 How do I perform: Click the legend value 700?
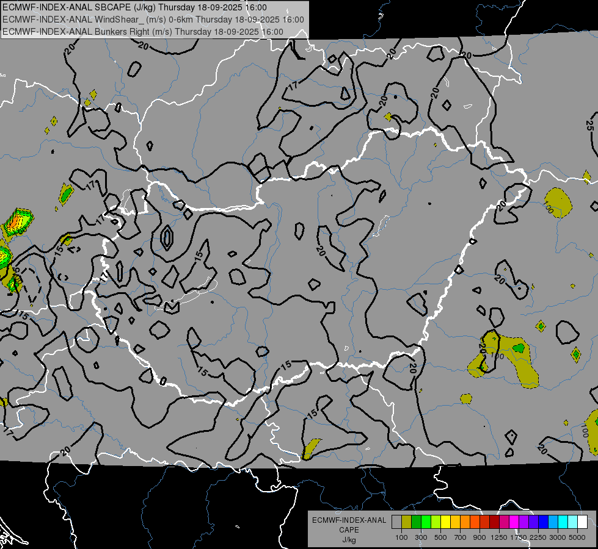(x=461, y=537)
